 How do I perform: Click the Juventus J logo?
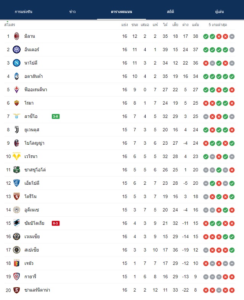17,130
